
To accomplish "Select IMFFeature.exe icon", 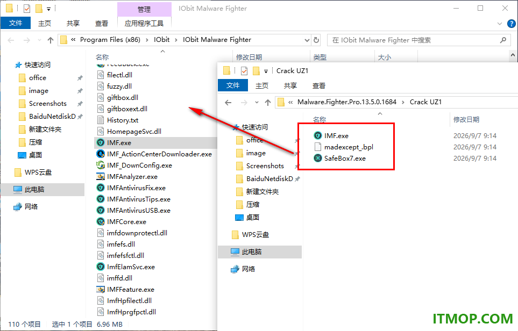I will 101,290.
